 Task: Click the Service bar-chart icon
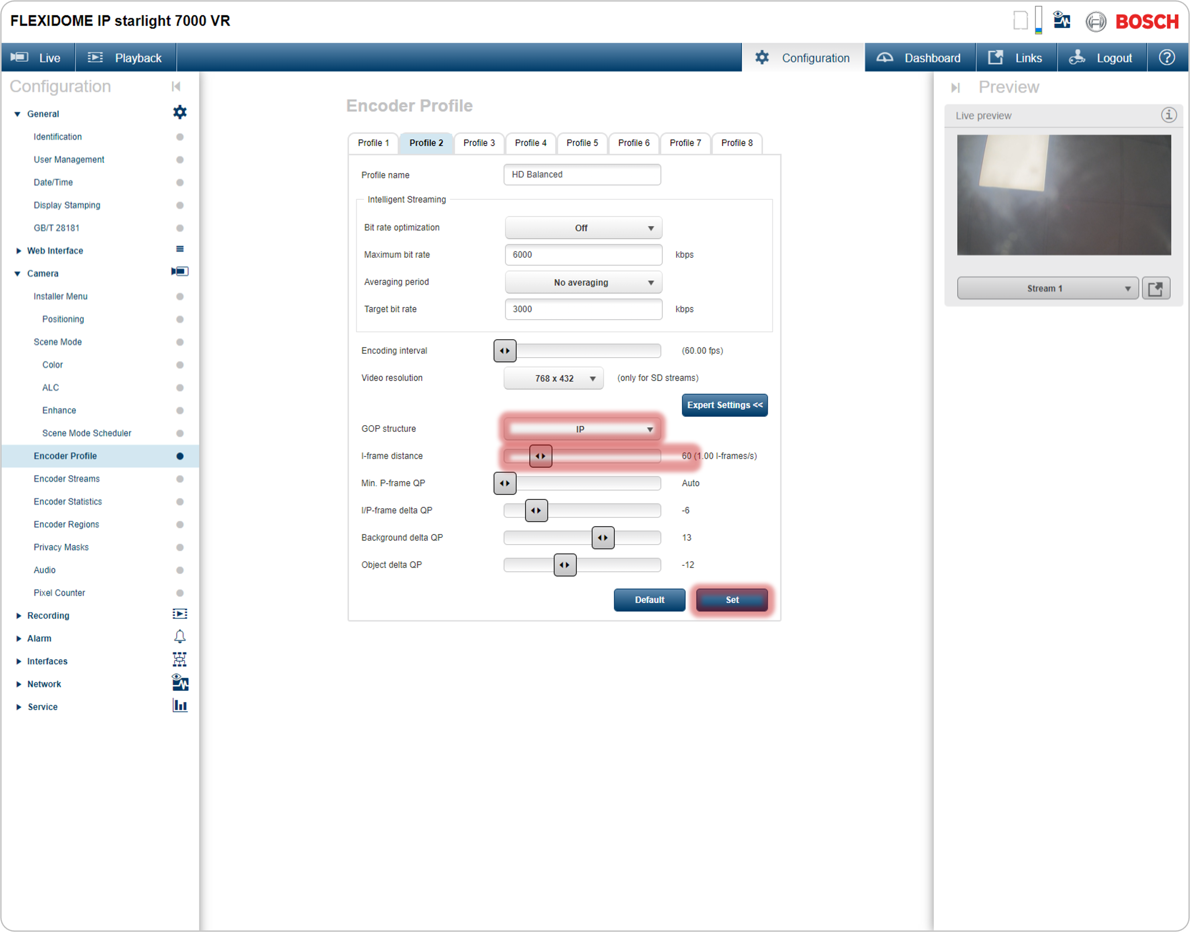179,706
